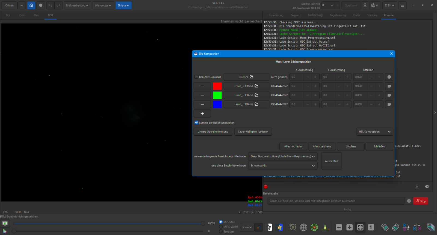Click the zoom to fit icon

[x=360, y=227]
